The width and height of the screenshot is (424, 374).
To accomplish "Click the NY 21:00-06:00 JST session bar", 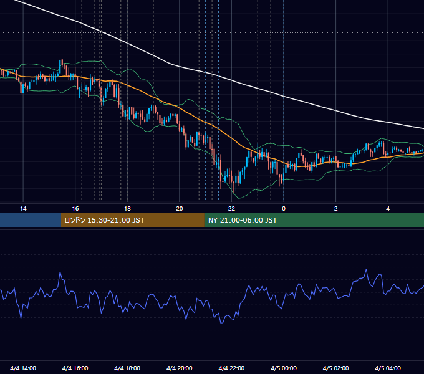I will (x=314, y=220).
